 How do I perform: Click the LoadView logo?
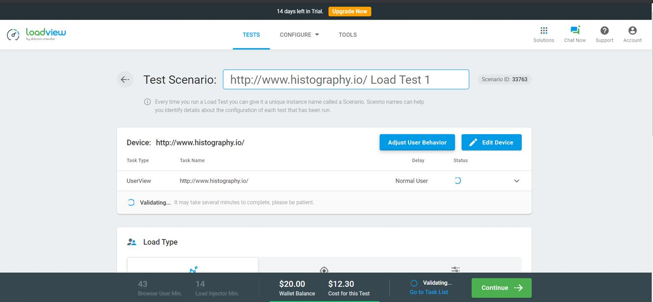tap(36, 34)
